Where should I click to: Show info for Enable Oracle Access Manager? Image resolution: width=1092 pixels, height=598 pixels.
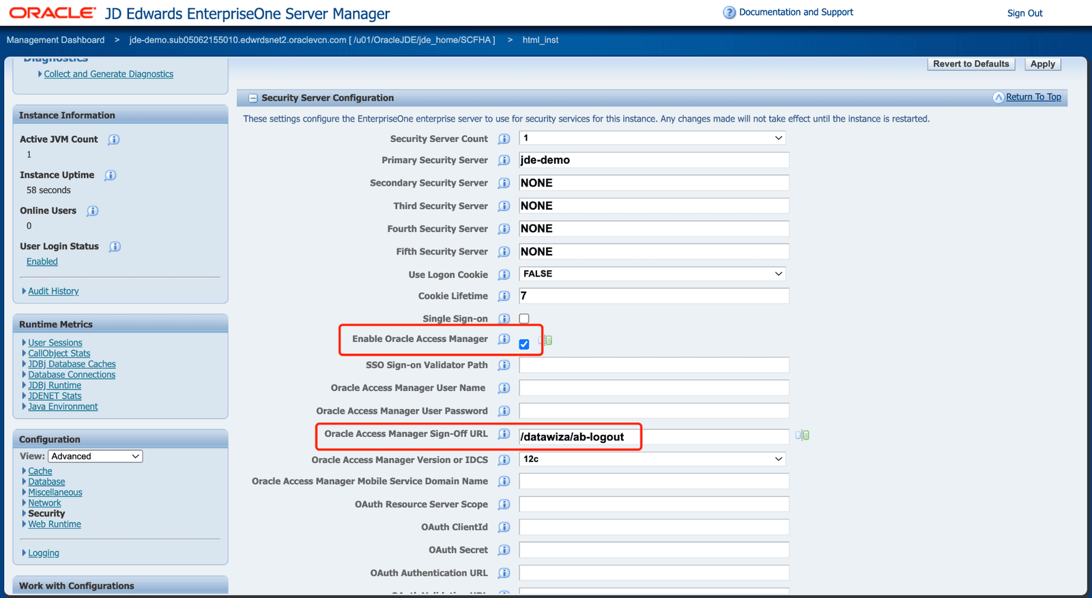(x=504, y=339)
